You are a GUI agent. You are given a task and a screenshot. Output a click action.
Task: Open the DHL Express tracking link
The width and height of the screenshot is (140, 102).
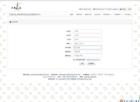(109, 75)
